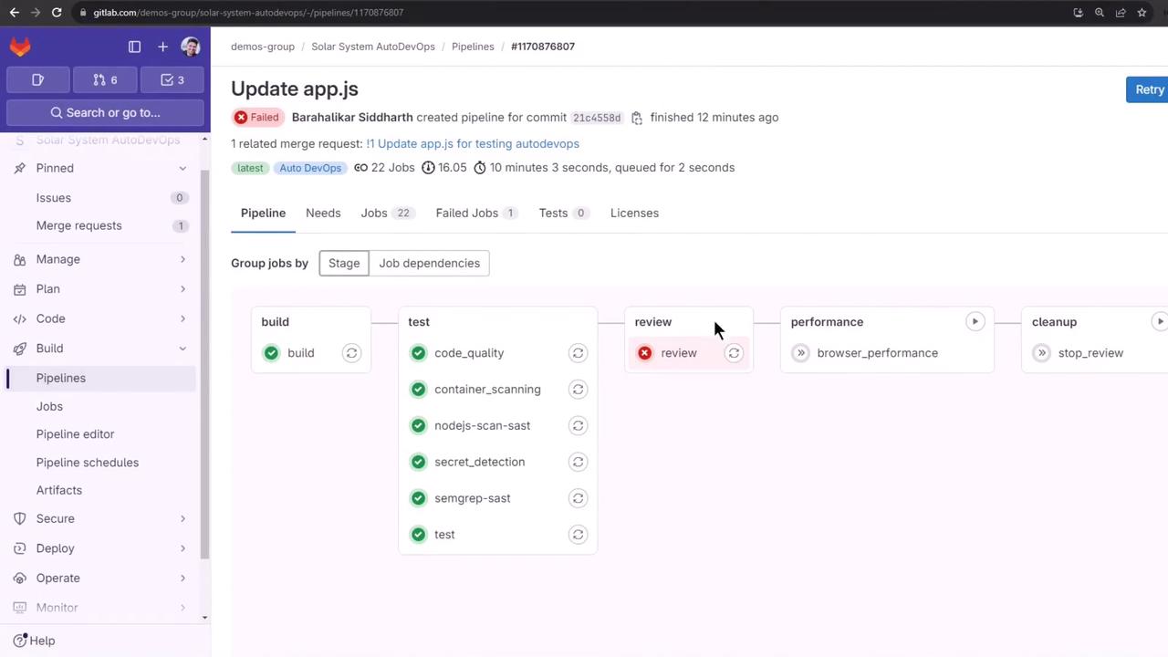The height and width of the screenshot is (657, 1168).
Task: Expand the Manage menu
Action: 100,259
